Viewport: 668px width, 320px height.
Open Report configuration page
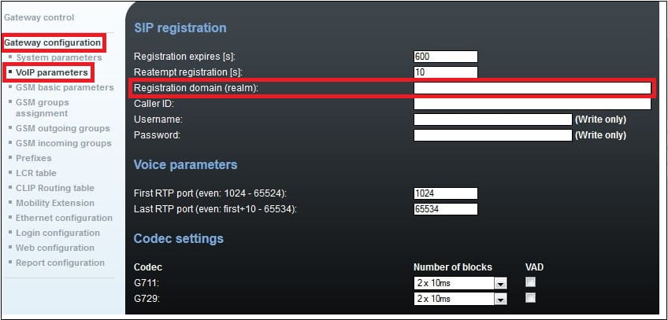coord(60,263)
